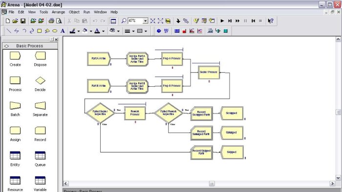Click the New document icon
The width and height of the screenshot is (342, 192).
pyautogui.click(x=8, y=21)
